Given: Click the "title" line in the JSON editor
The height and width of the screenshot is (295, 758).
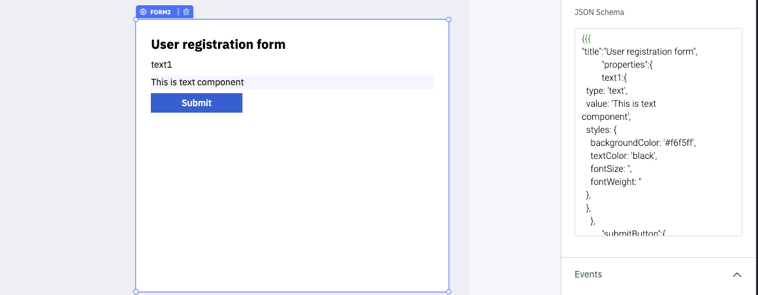Looking at the screenshot, I should coord(640,52).
